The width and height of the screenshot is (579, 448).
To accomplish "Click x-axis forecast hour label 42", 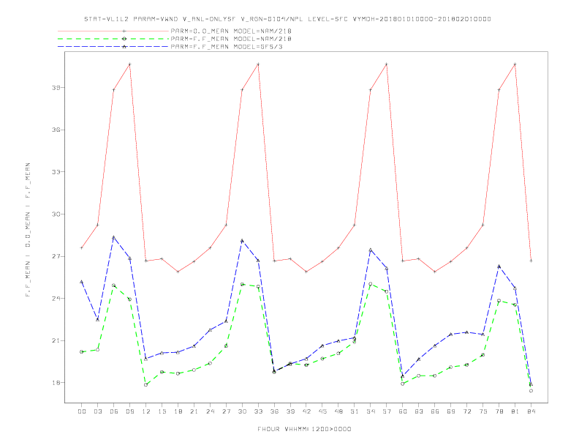I will click(x=306, y=411).
